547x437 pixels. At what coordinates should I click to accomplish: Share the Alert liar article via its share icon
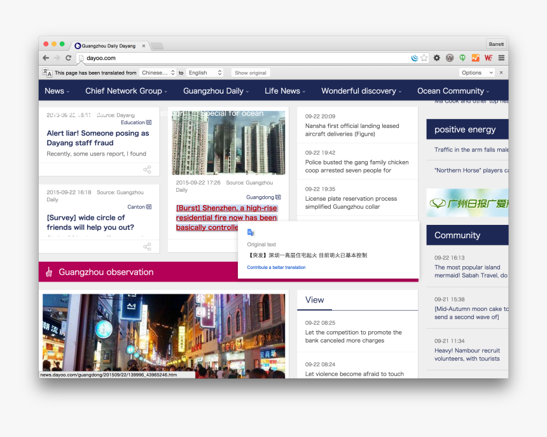pyautogui.click(x=147, y=169)
